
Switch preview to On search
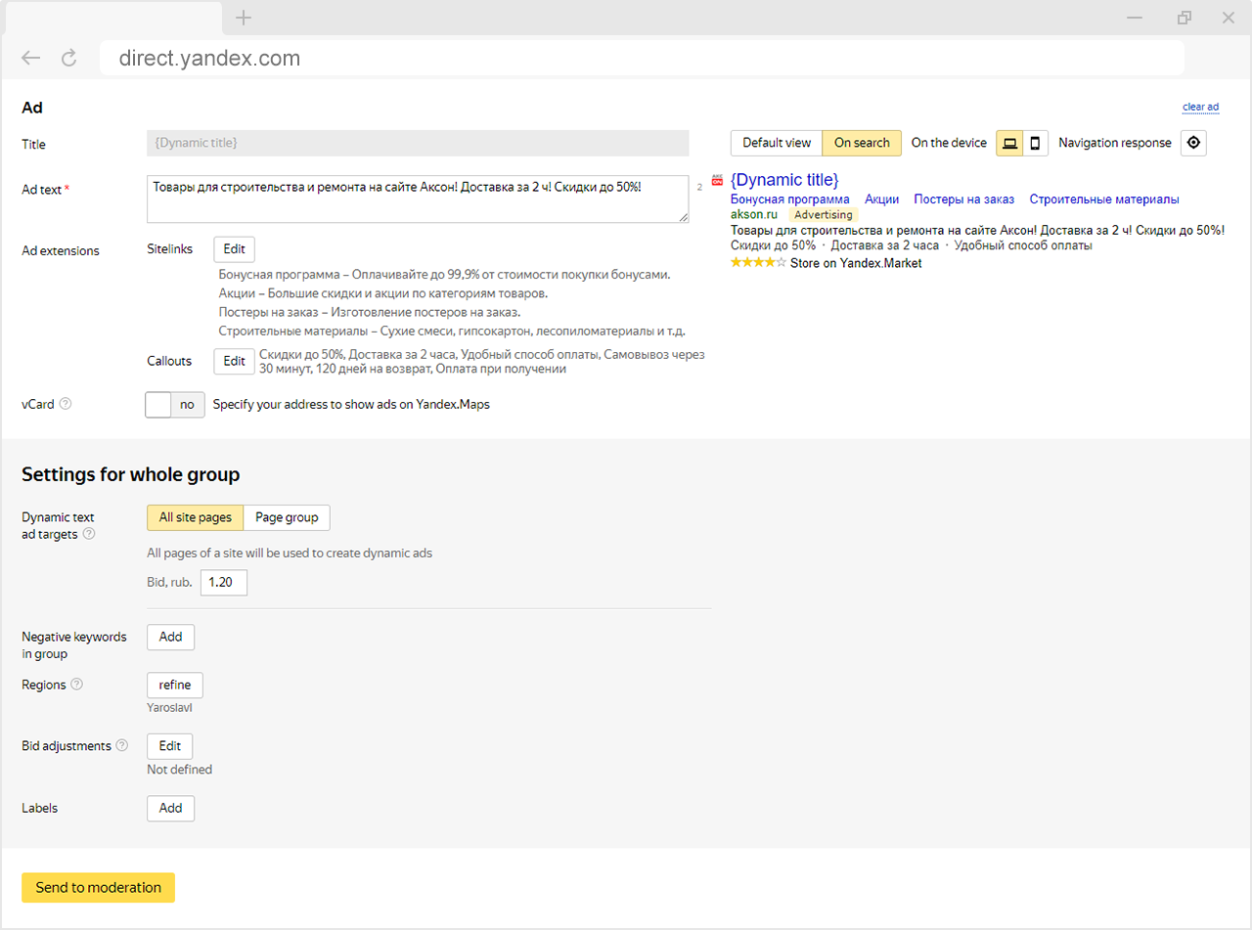click(x=862, y=144)
